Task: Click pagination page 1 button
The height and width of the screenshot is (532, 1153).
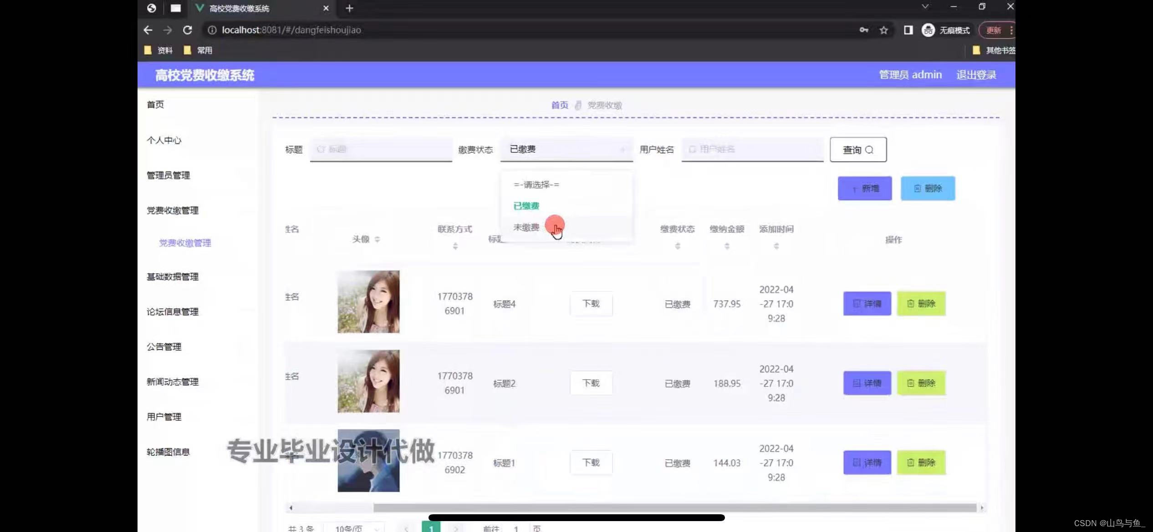Action: coord(431,527)
